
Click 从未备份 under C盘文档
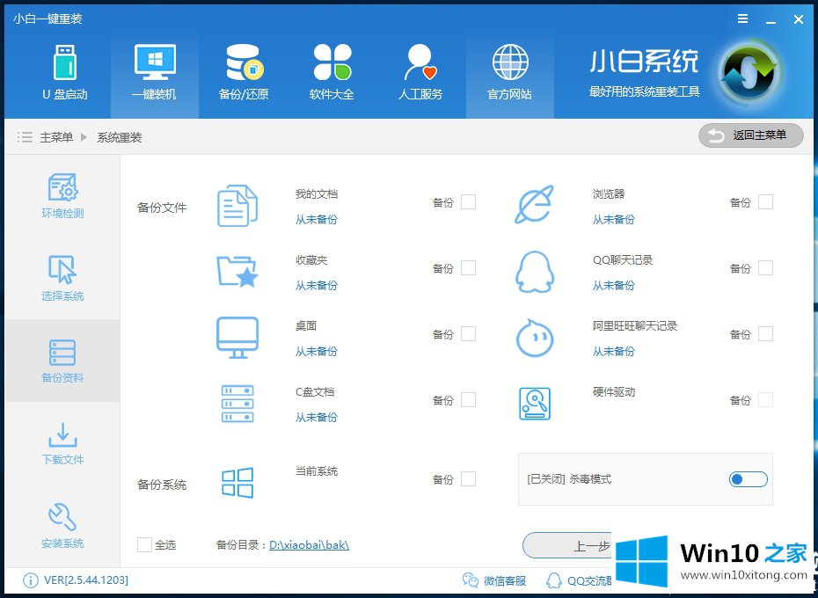point(316,418)
